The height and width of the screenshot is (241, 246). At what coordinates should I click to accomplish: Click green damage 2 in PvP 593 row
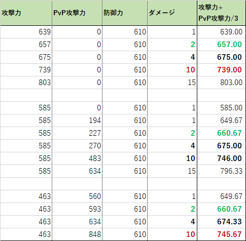point(172,209)
